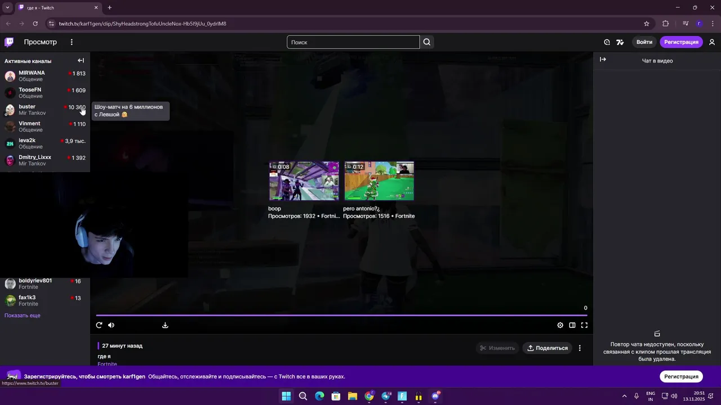Enter fullscreen mode
Image resolution: width=721 pixels, height=405 pixels.
click(x=584, y=325)
